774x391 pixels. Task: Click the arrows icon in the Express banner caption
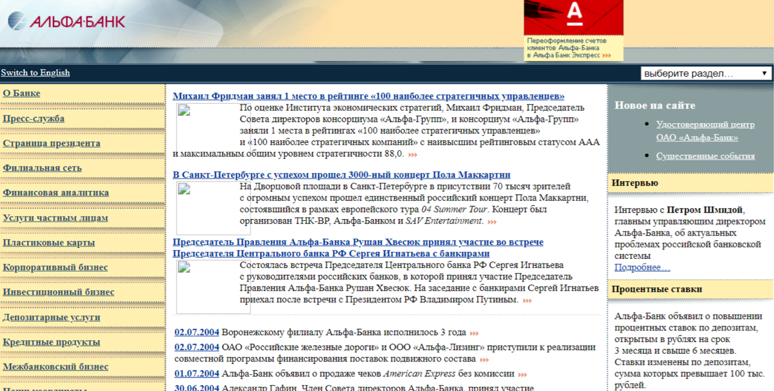click(607, 56)
